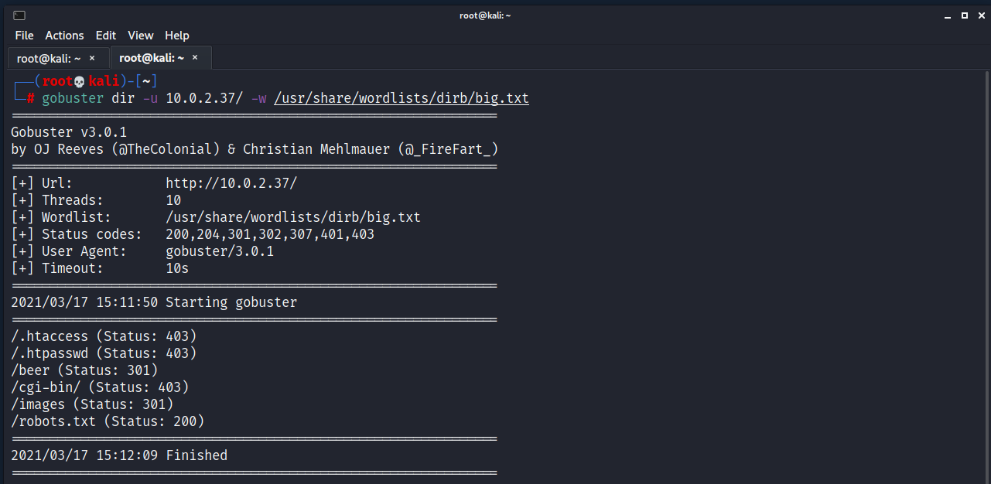Open the File menu
The height and width of the screenshot is (484, 991).
tap(24, 36)
